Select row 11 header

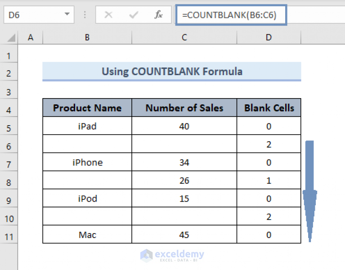9,237
